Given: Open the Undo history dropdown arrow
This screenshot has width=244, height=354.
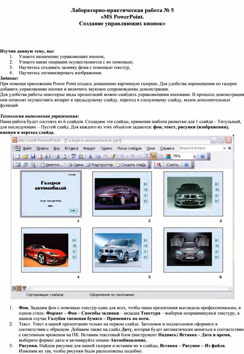Looking at the screenshot, I should [127, 156].
